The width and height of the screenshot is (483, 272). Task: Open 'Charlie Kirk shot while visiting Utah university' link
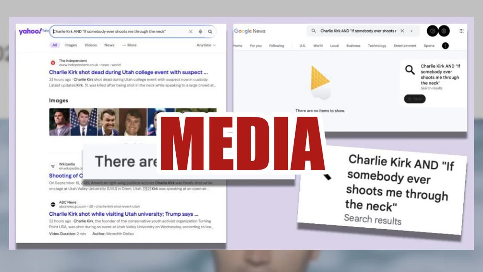pos(124,214)
